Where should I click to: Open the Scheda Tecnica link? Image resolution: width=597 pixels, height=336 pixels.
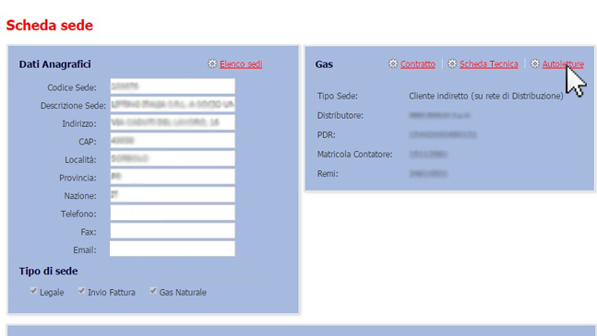point(489,64)
